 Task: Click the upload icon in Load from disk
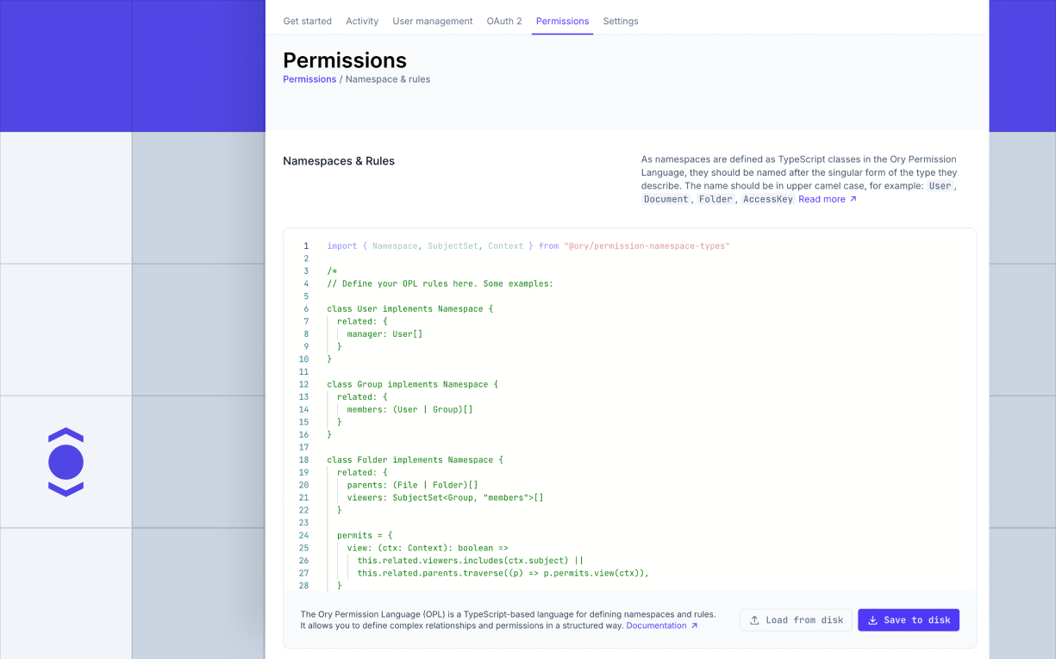pos(754,620)
